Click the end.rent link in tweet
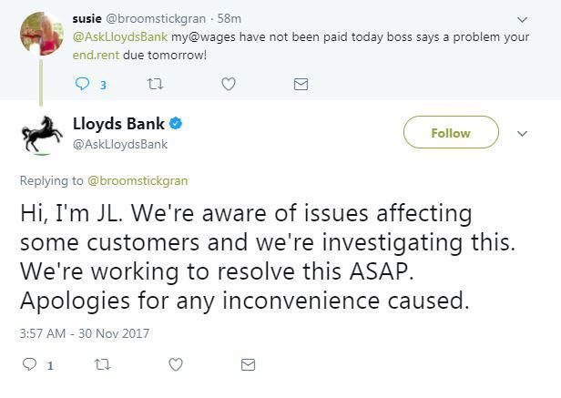The height and width of the screenshot is (398, 561). coord(95,54)
